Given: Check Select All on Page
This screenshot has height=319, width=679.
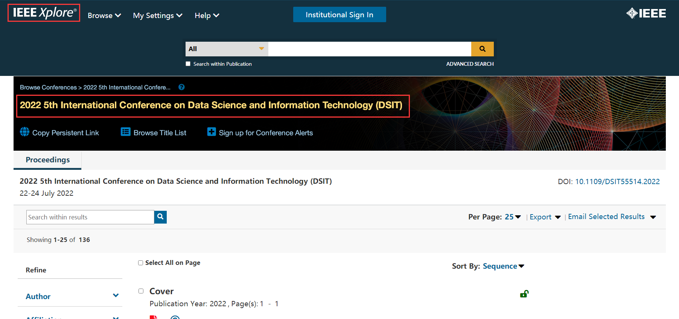Looking at the screenshot, I should click(141, 263).
